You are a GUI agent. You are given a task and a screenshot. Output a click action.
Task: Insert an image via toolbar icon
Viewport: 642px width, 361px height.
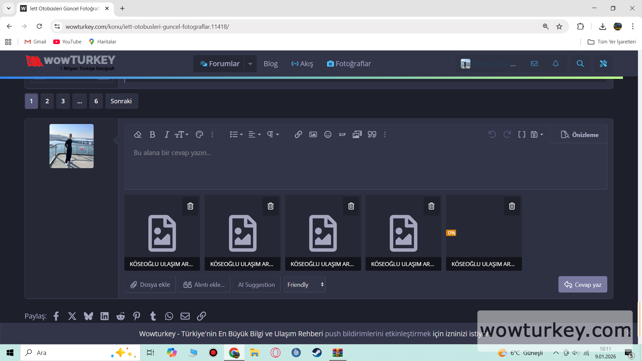tap(313, 134)
